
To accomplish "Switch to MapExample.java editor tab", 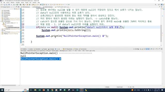I will 48,7.
